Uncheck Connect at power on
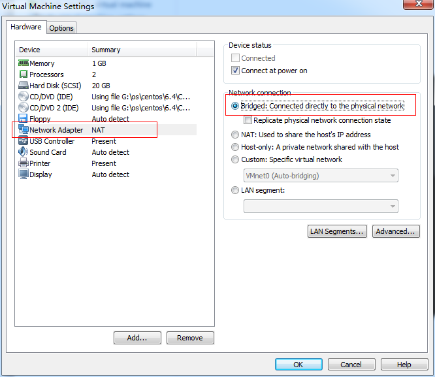The image size is (435, 377). 235,70
